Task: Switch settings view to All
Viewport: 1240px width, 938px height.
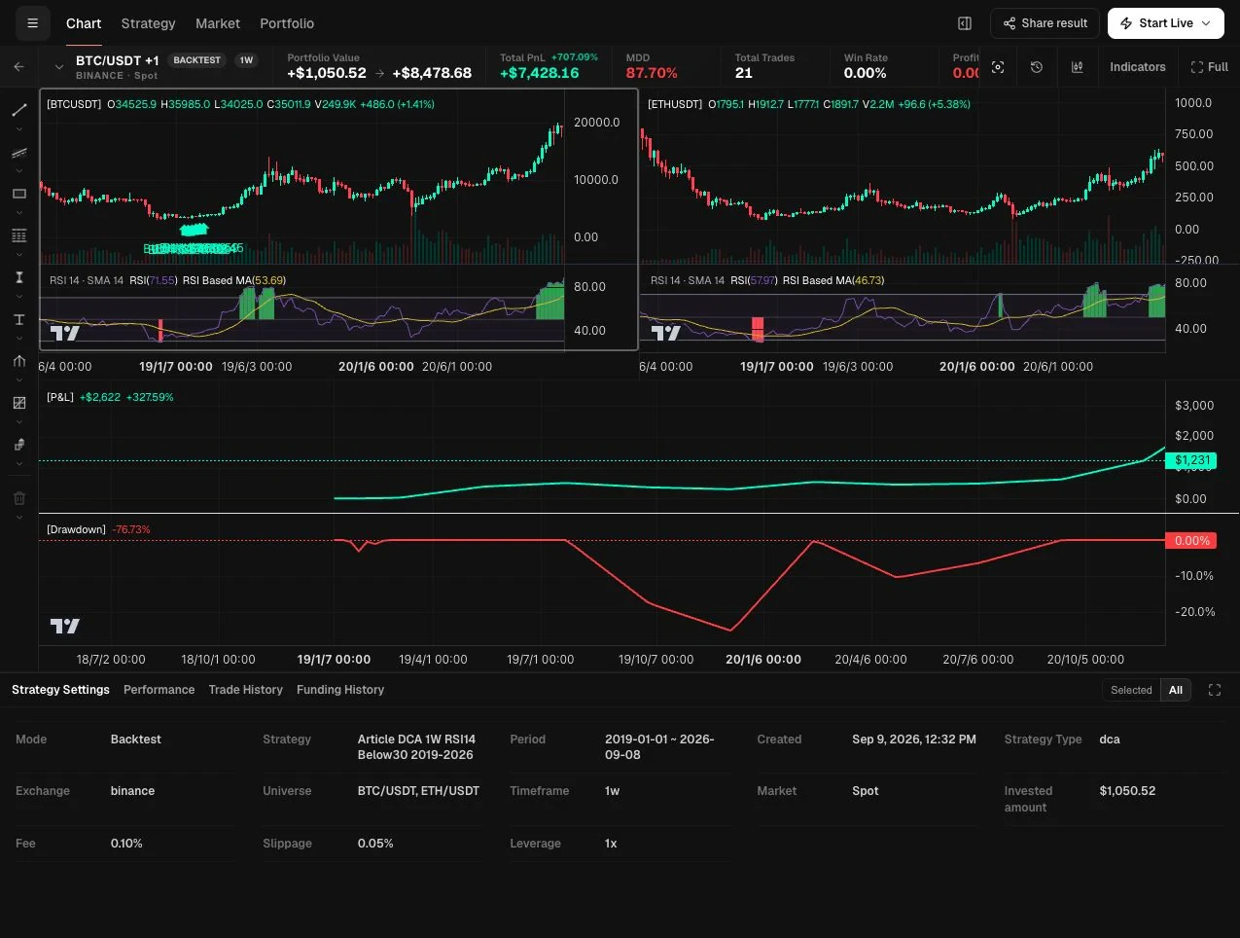Action: (1176, 690)
